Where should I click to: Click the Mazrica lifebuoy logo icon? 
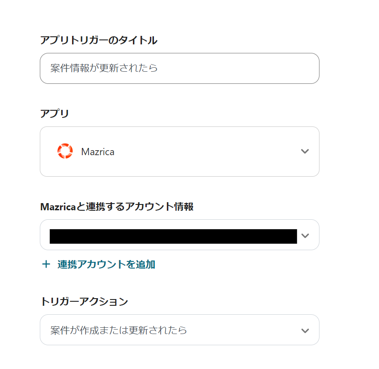click(x=65, y=152)
